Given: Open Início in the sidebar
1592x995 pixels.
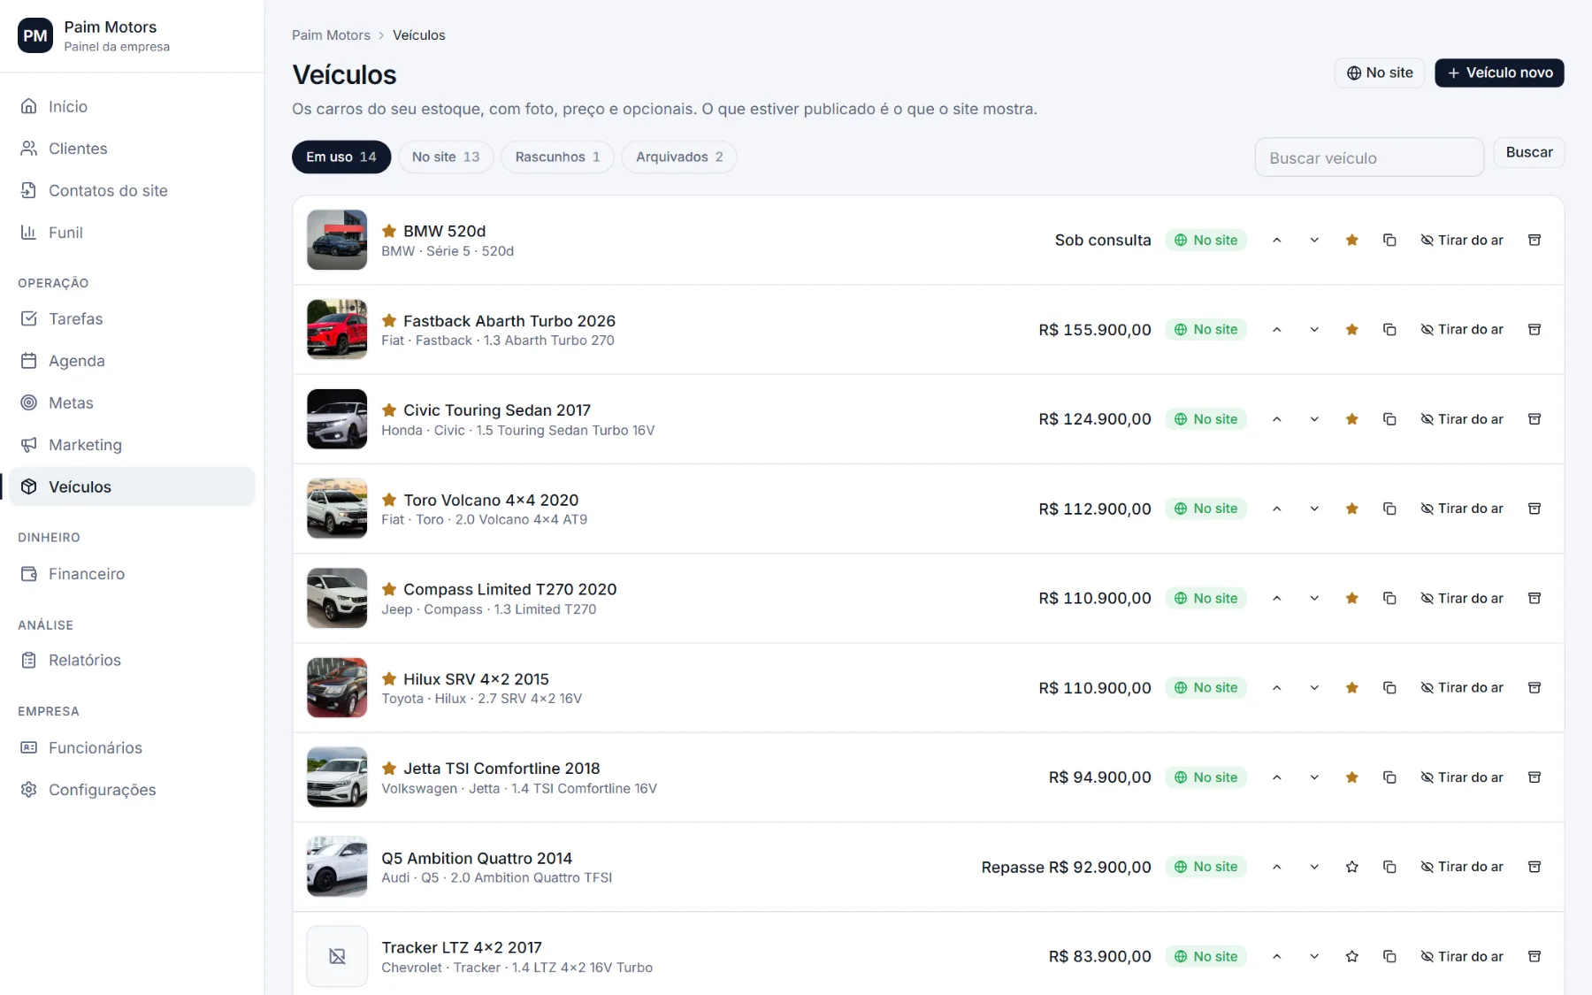Looking at the screenshot, I should click(x=133, y=106).
